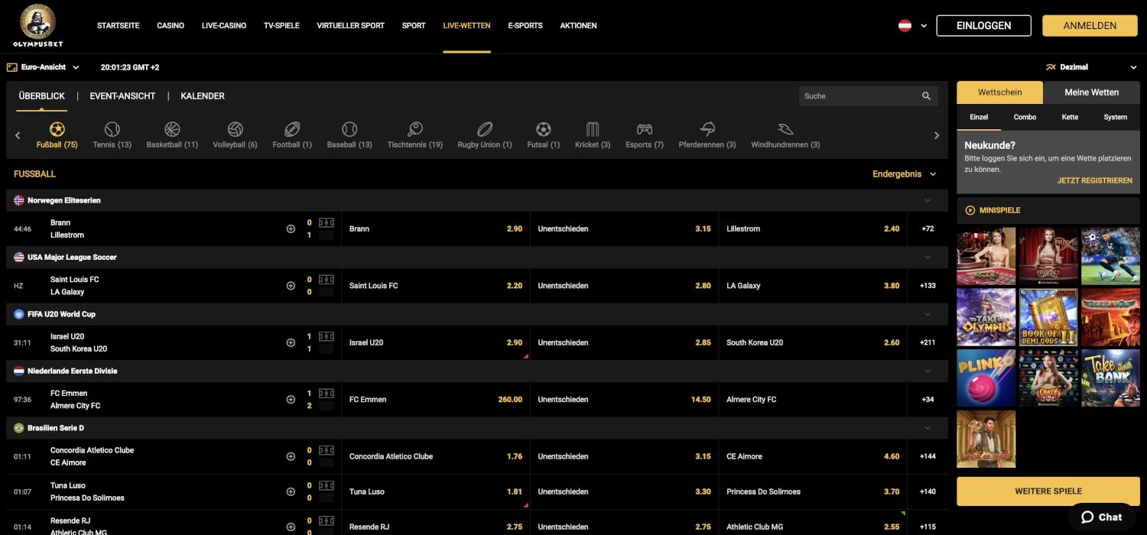
Task: Open +211 more markets for Israel U20 match
Action: coord(928,342)
